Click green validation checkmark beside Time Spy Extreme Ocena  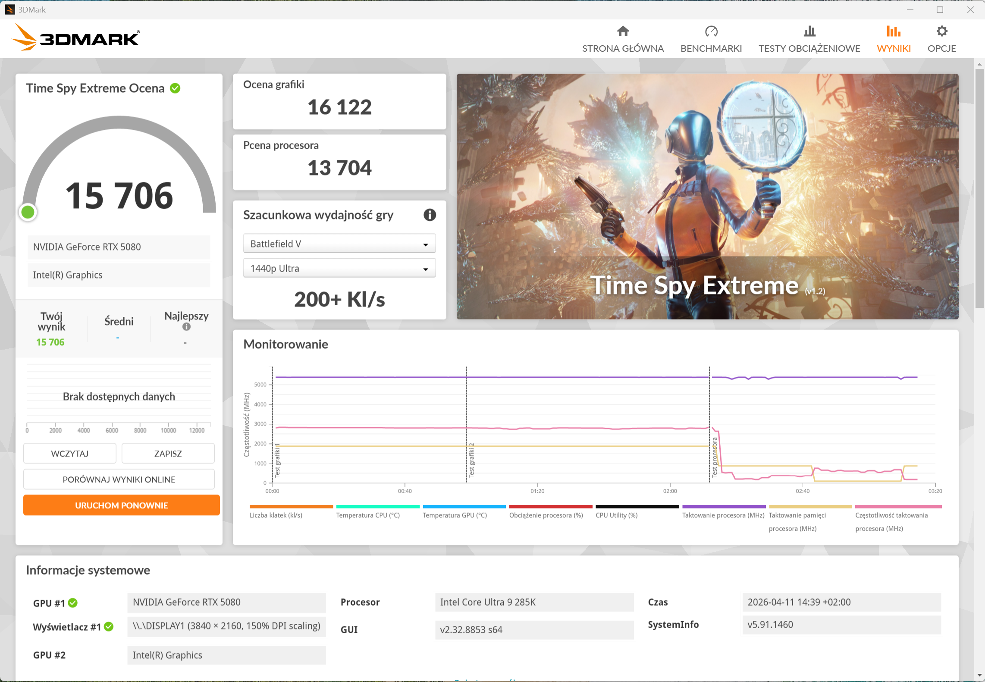(x=175, y=88)
